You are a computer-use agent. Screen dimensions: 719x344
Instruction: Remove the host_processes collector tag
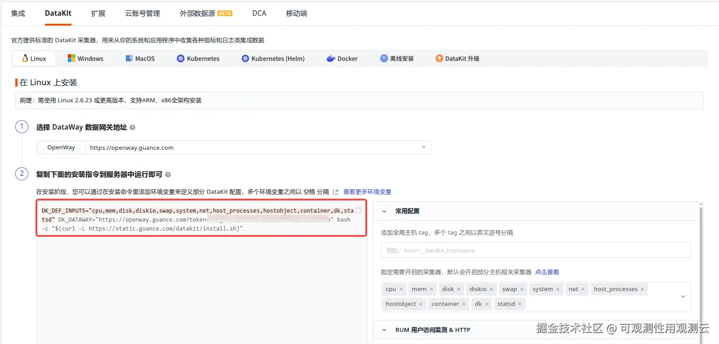pos(642,289)
